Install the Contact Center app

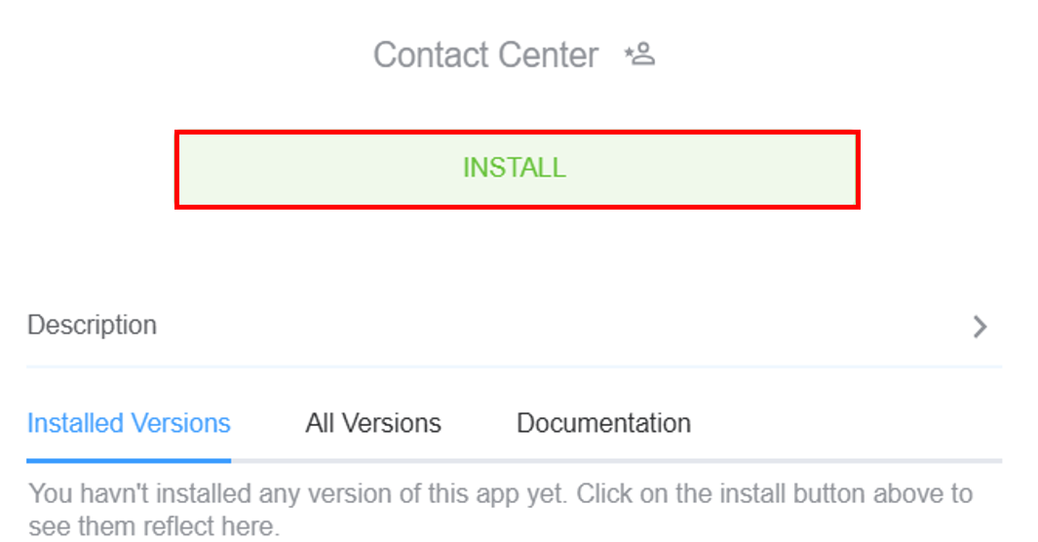pyautogui.click(x=516, y=169)
